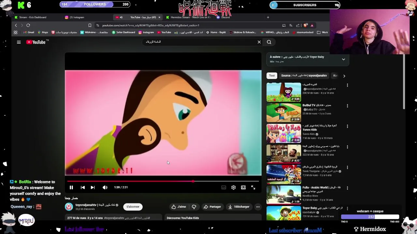The image size is (417, 234).
Task: Open Tarek Tourgane 1:56 video thumbnail
Action: click(284, 174)
